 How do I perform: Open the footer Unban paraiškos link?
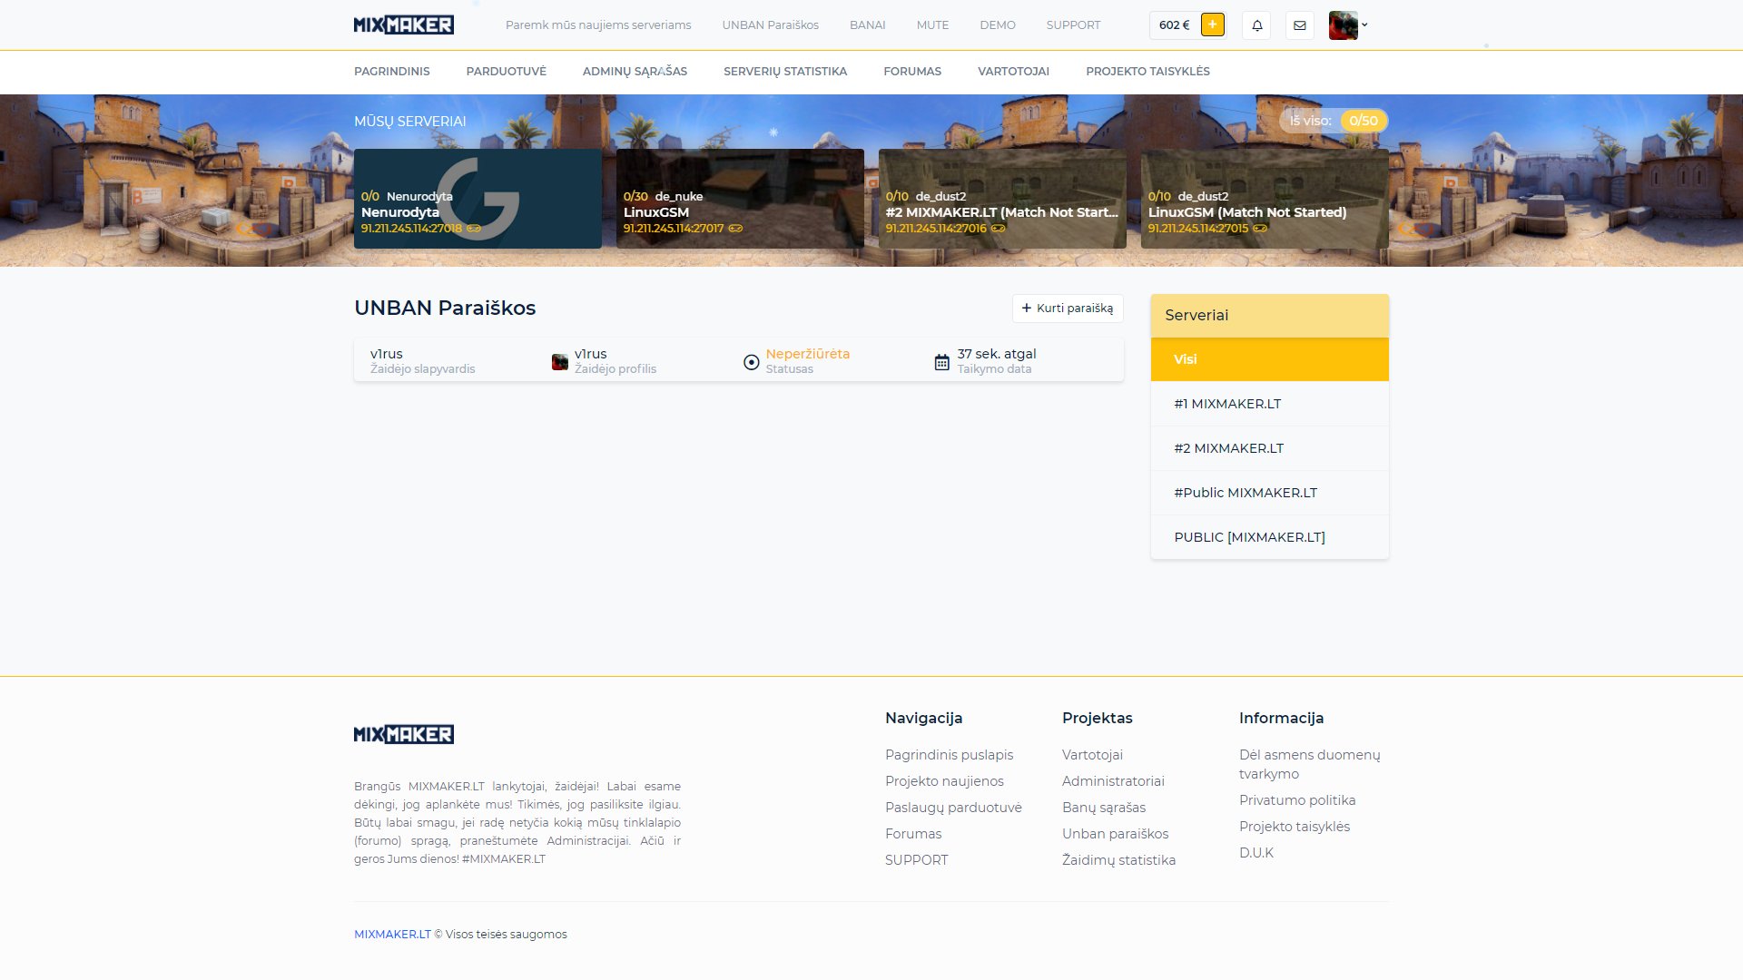pos(1115,834)
